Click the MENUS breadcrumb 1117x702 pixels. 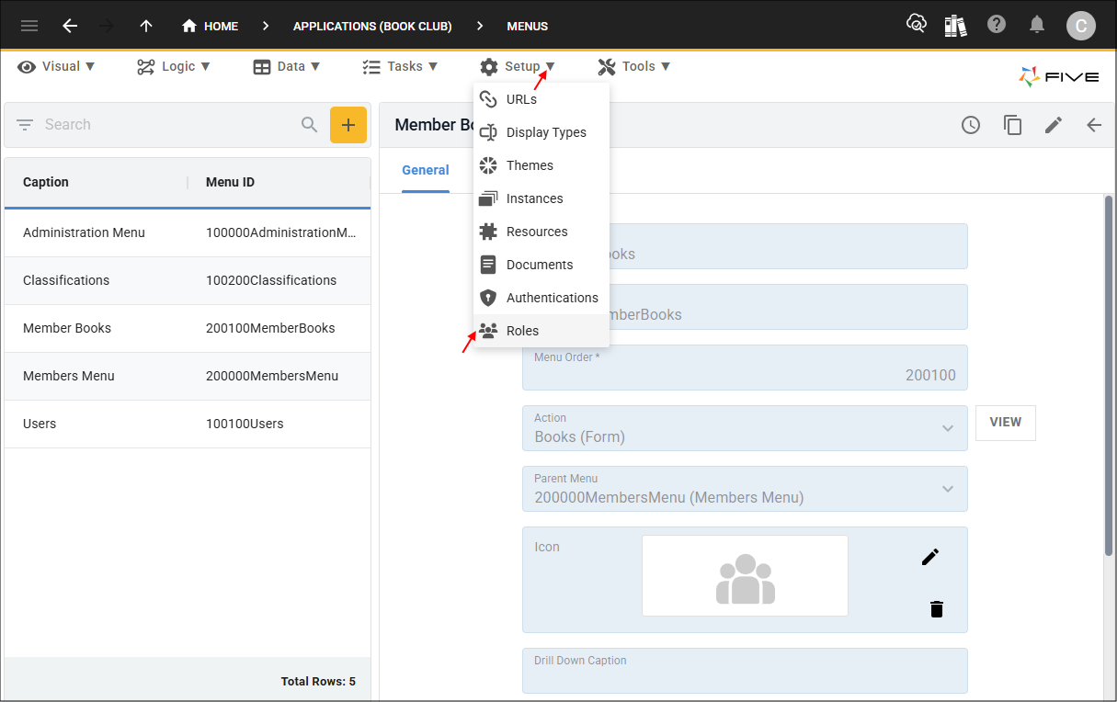527,26
